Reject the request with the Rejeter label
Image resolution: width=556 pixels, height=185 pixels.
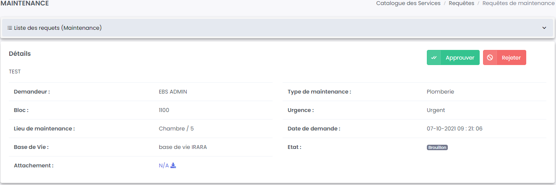511,58
